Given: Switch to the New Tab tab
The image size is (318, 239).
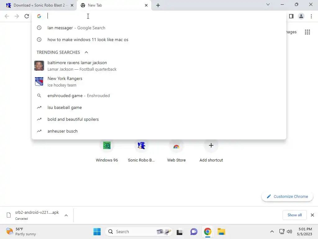Looking at the screenshot, I should [114, 5].
